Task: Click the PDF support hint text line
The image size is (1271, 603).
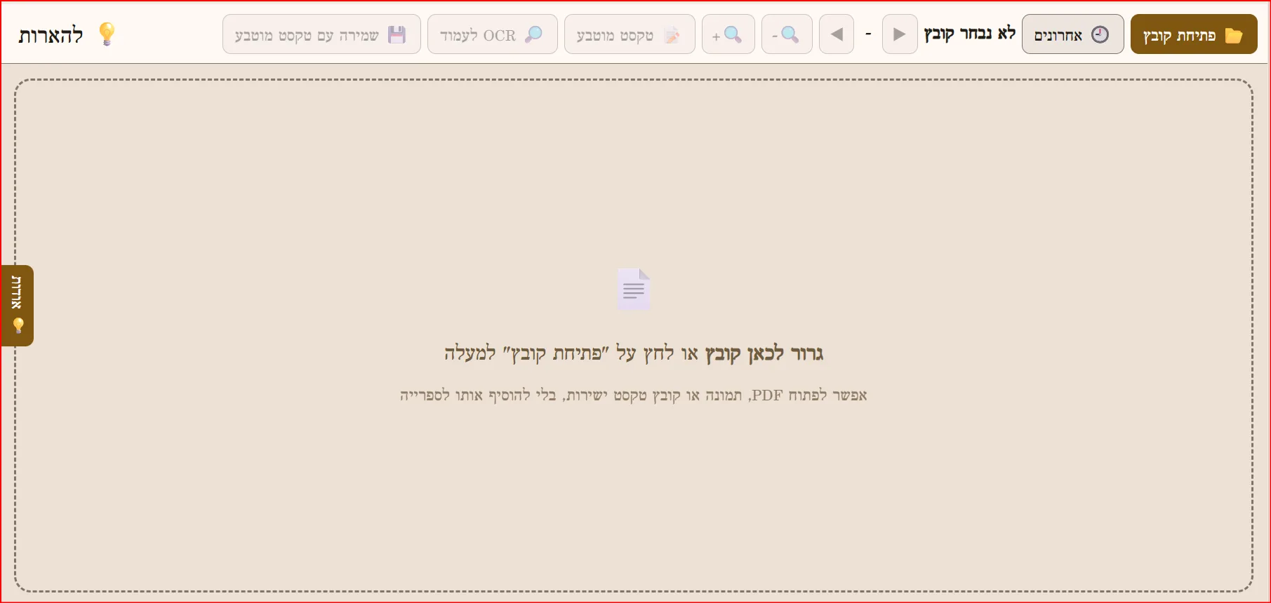Action: [x=634, y=395]
